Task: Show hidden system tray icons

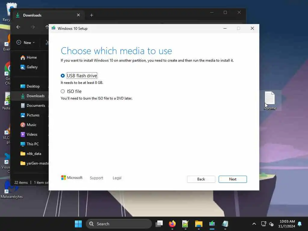Action: point(254,224)
